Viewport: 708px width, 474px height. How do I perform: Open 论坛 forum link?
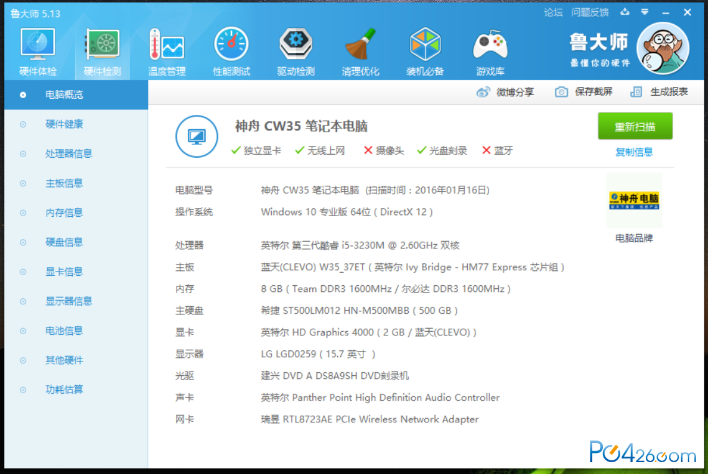coord(553,12)
